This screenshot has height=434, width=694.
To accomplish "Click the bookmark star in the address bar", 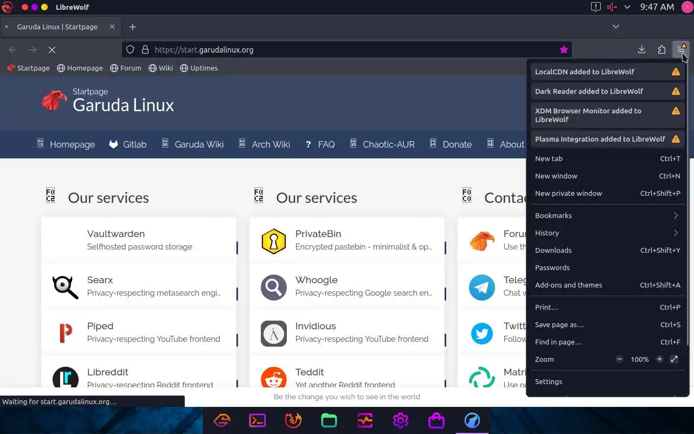I will (564, 49).
